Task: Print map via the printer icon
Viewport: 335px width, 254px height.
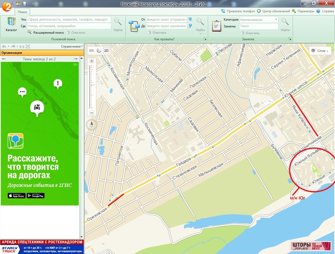Action: 25,4
